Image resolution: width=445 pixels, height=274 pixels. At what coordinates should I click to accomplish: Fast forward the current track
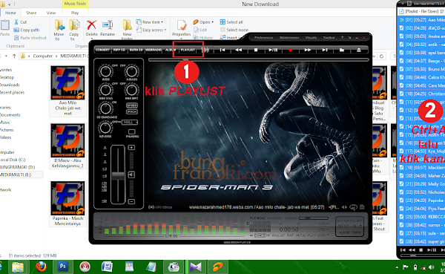(x=307, y=50)
